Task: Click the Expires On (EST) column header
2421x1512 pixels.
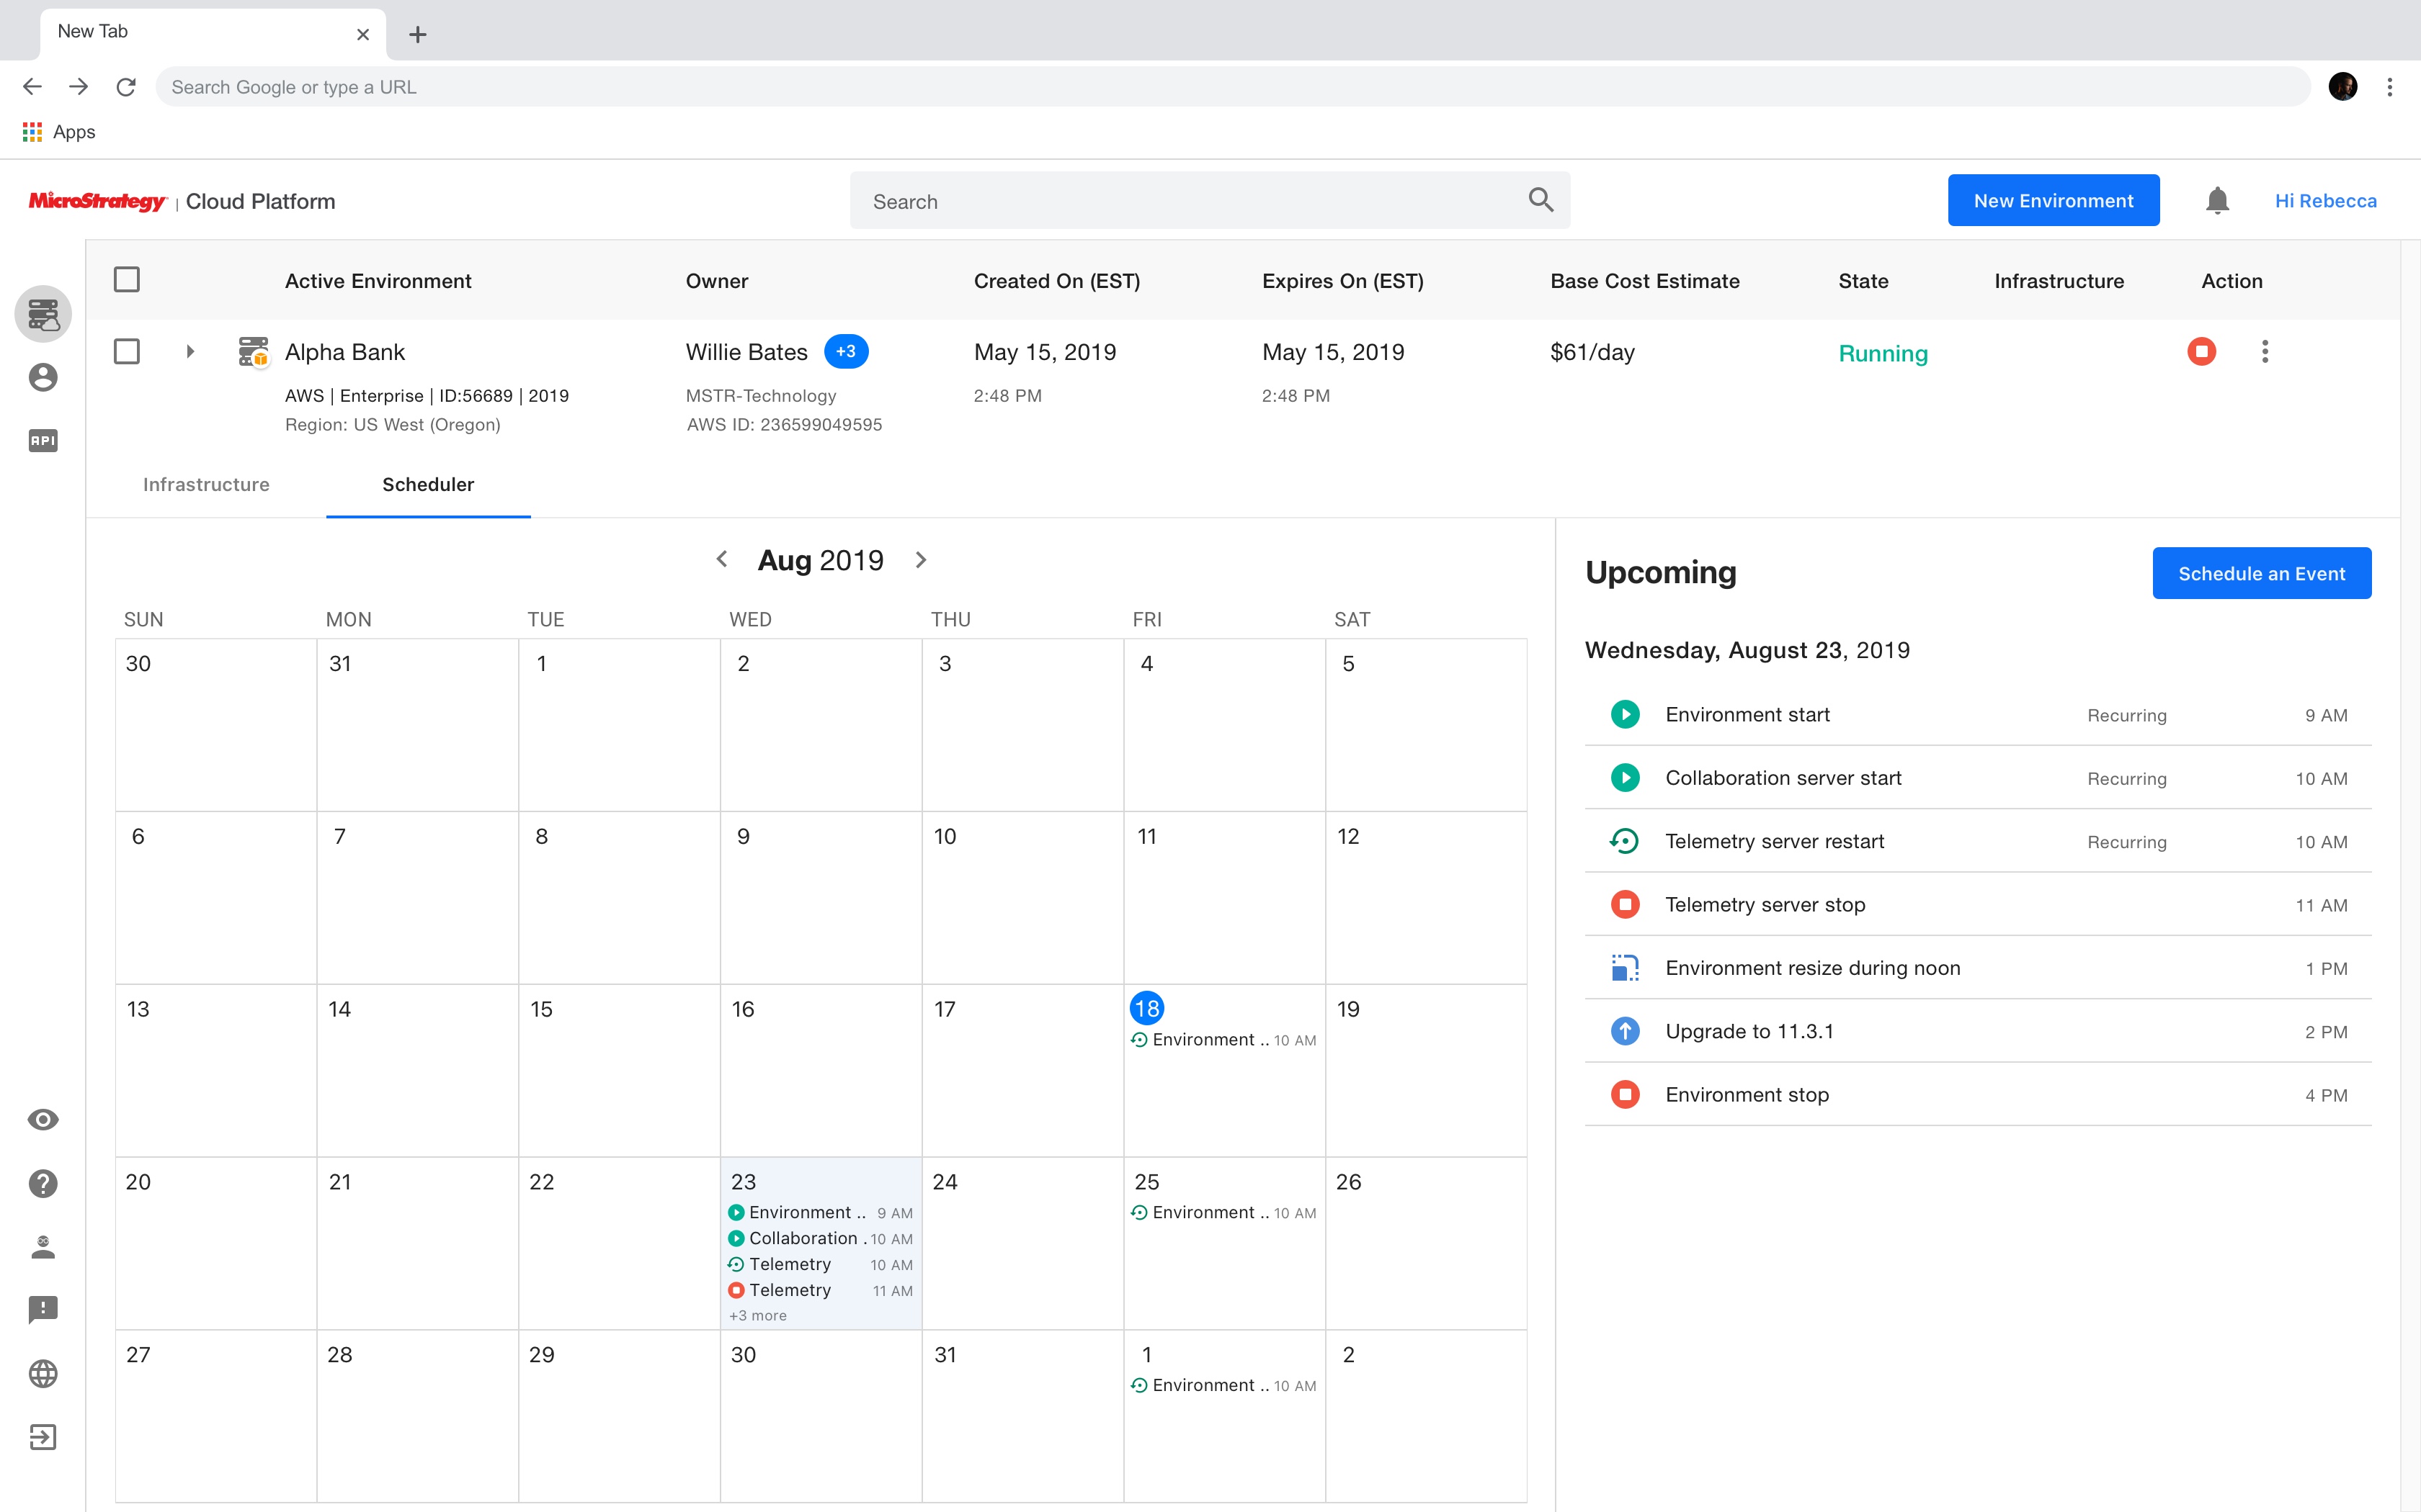Action: pyautogui.click(x=1342, y=281)
